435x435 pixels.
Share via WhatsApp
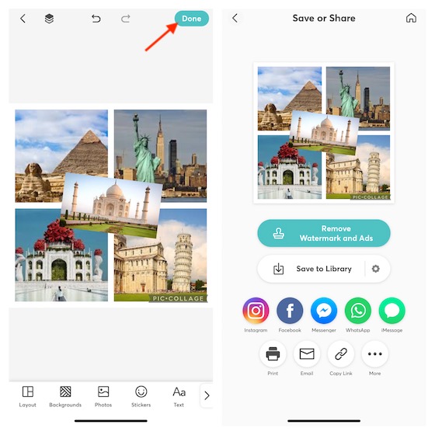click(x=358, y=311)
